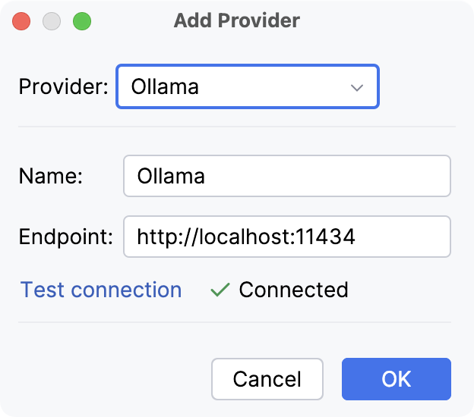The width and height of the screenshot is (474, 417).
Task: Click the green Connected checkmark icon
Action: pos(220,290)
